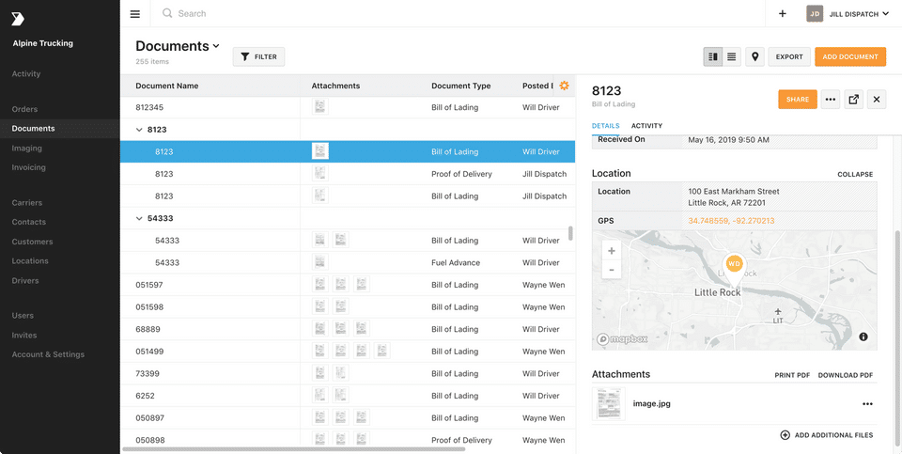Viewport: 902px width, 454px height.
Task: Open the Jill Dispatch account dropdown
Action: click(x=860, y=14)
